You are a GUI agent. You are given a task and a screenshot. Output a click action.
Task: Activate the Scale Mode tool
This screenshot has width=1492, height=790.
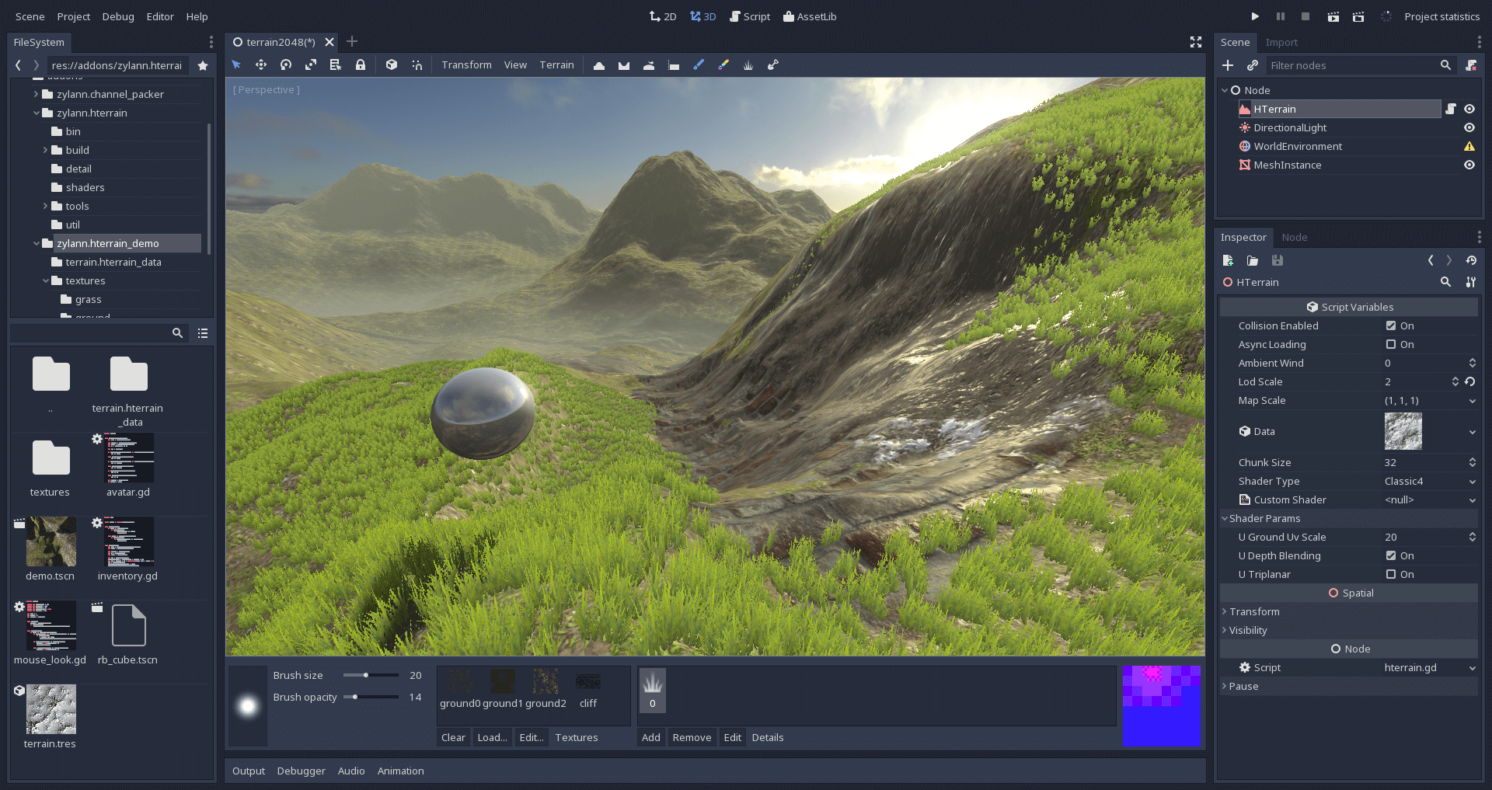(311, 65)
